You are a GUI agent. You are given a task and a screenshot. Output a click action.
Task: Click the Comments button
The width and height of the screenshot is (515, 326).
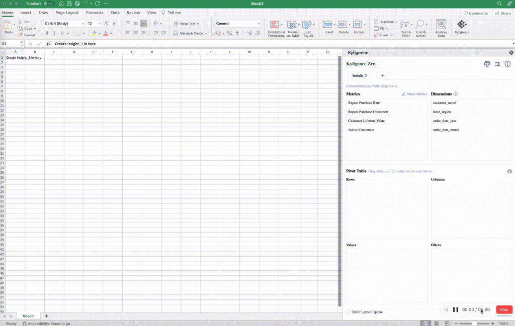(476, 13)
